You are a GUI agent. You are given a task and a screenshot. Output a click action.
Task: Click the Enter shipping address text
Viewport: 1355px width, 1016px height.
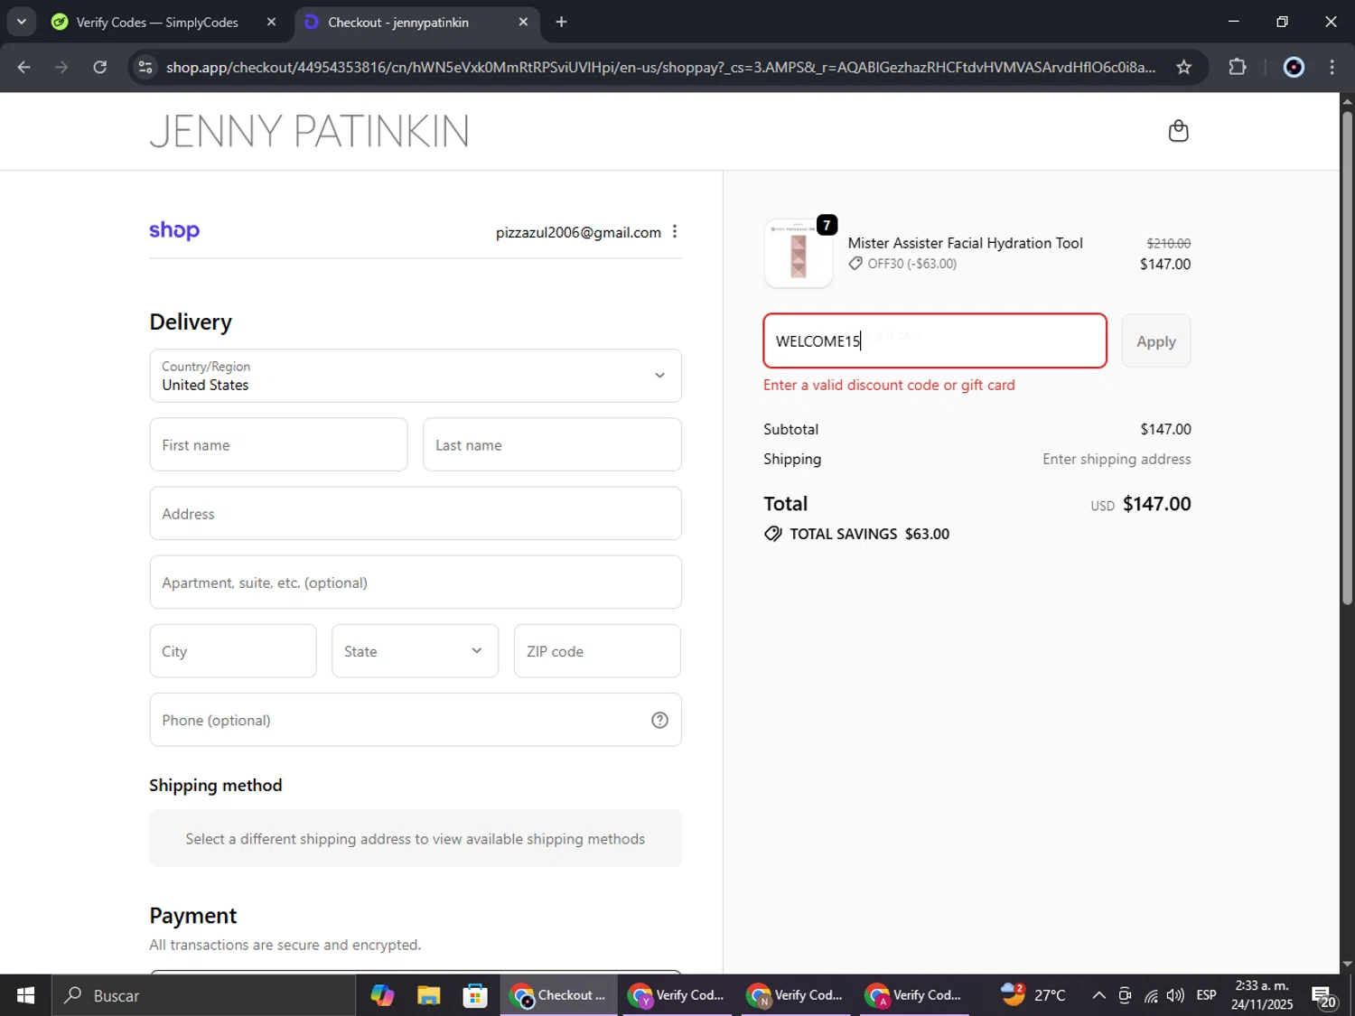click(1117, 459)
